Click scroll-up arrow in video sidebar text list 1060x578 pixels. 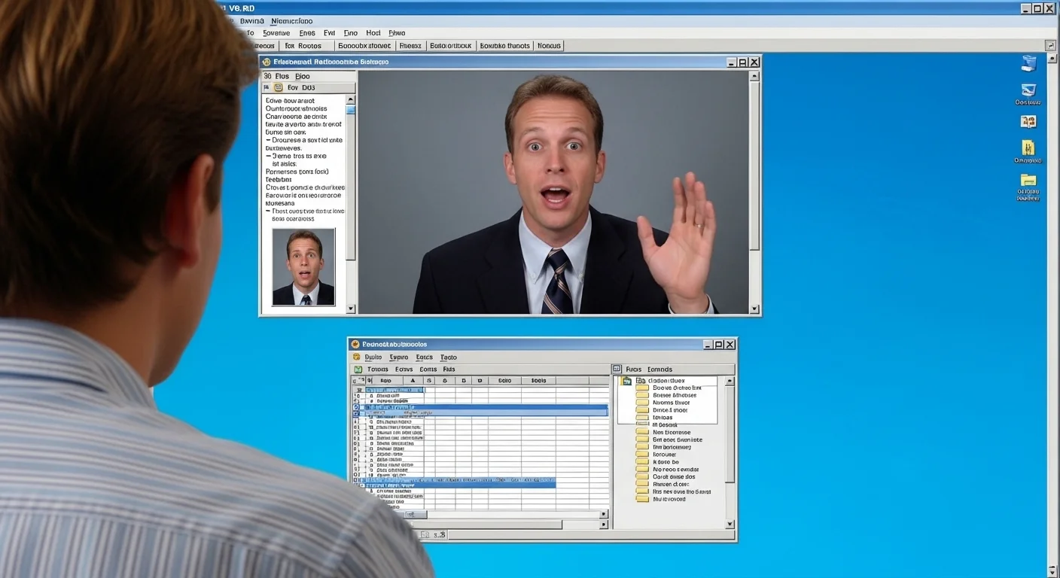click(x=350, y=99)
